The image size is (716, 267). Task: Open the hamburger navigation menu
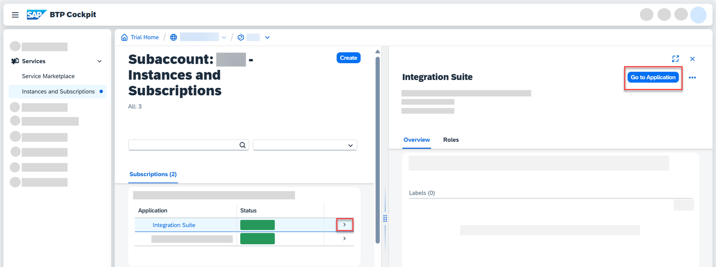click(15, 15)
